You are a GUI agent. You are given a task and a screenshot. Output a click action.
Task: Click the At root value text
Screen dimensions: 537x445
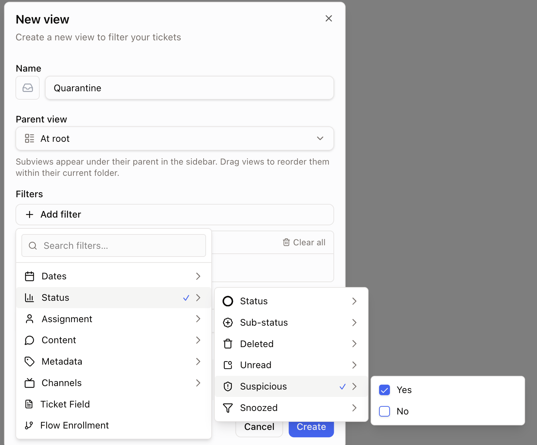(55, 139)
